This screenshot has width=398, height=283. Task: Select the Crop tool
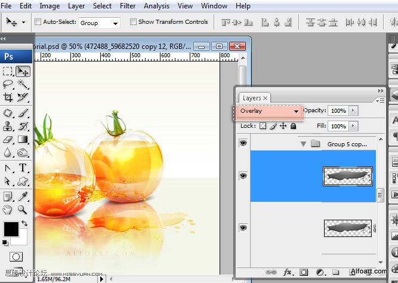[8, 97]
